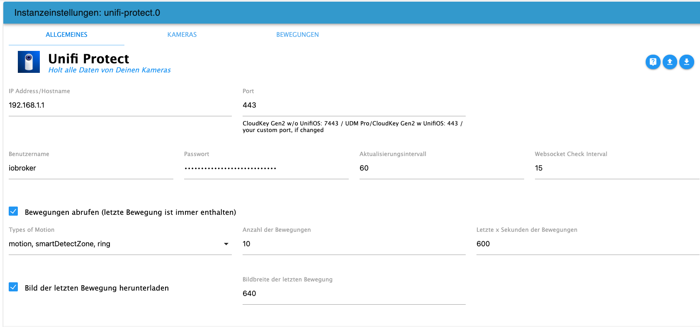Click 'Instanzeinstellungen: unifi-protect.0' title

pyautogui.click(x=87, y=13)
